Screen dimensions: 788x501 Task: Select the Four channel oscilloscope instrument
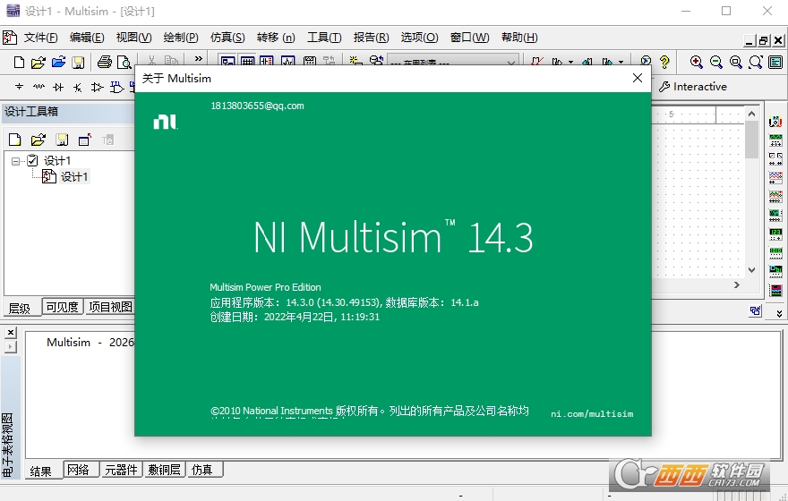click(775, 196)
